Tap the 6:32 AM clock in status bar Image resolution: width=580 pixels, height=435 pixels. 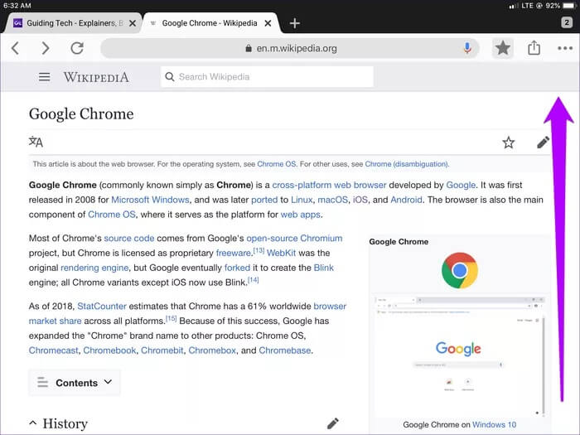[17, 6]
